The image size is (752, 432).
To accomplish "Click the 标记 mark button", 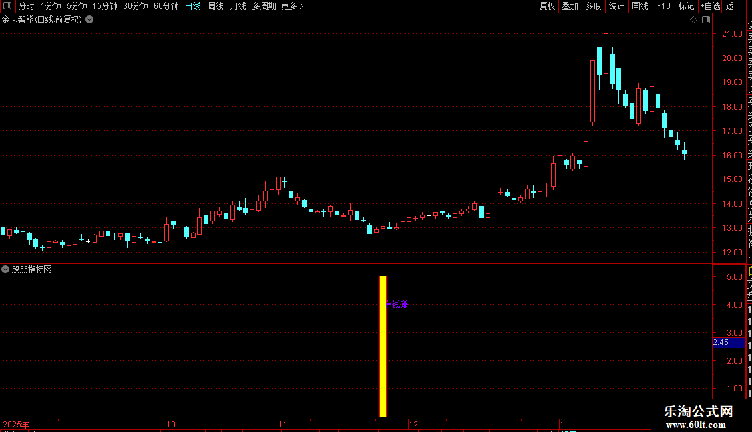I will point(686,6).
